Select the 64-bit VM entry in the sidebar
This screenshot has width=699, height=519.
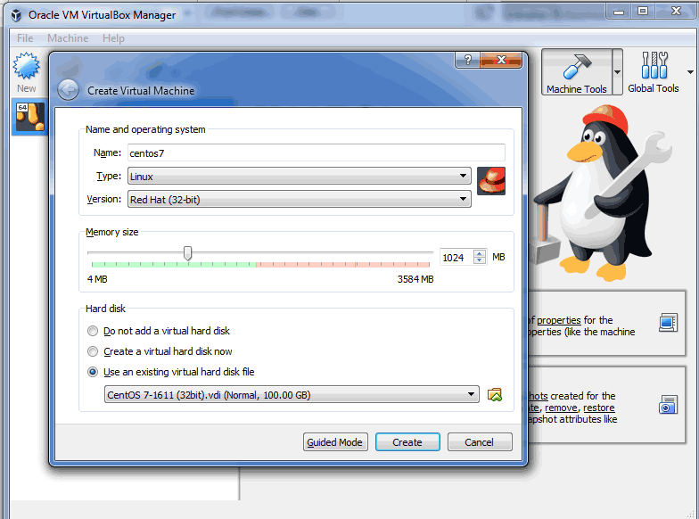point(30,118)
